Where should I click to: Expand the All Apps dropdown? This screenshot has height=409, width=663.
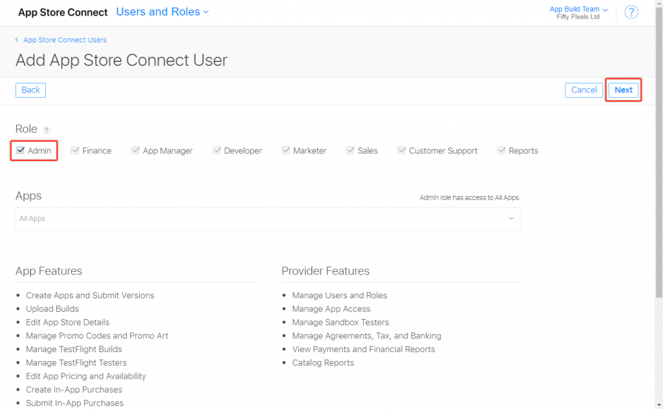click(x=268, y=219)
